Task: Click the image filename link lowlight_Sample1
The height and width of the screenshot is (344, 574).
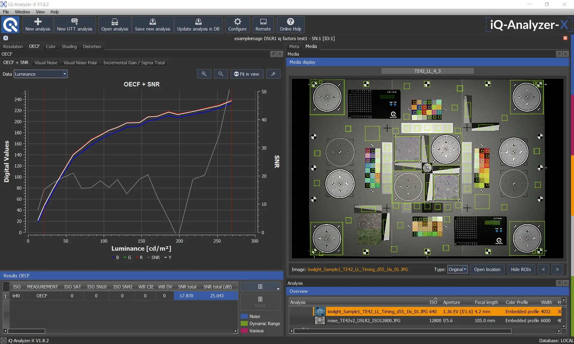Action: pyautogui.click(x=358, y=269)
